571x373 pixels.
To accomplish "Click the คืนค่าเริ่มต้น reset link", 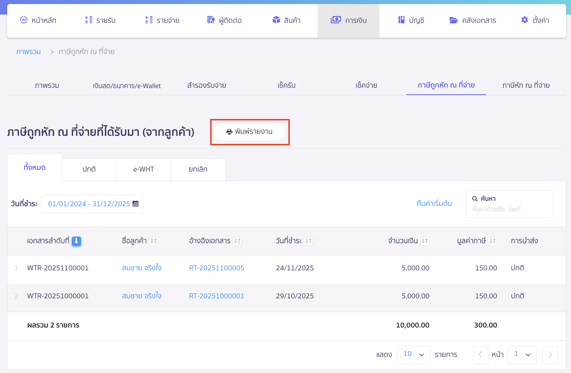I will click(x=434, y=204).
